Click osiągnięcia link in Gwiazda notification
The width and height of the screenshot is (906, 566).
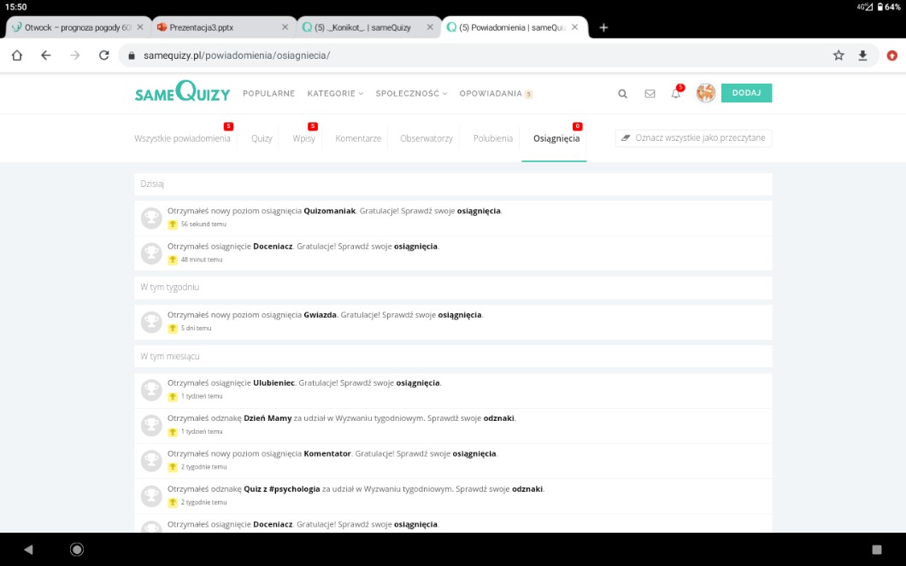459,315
